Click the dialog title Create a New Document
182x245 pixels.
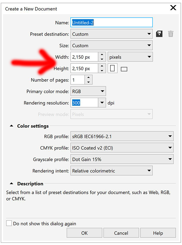click(x=31, y=9)
